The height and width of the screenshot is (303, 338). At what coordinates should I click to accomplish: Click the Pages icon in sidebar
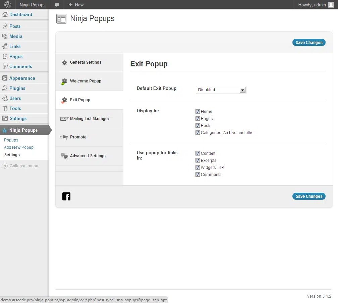5,56
